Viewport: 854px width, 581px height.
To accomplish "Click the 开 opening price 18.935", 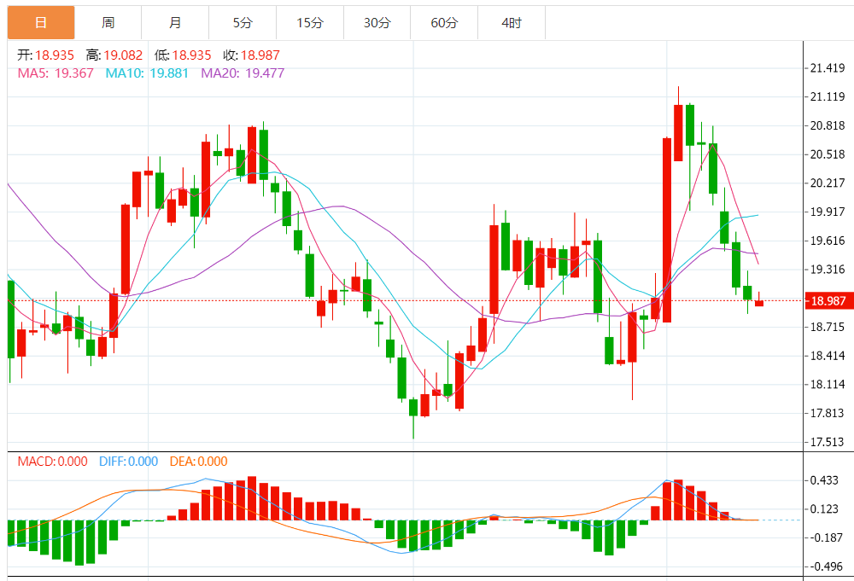I will point(55,55).
